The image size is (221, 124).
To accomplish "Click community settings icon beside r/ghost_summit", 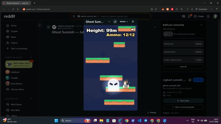I will (190, 80).
